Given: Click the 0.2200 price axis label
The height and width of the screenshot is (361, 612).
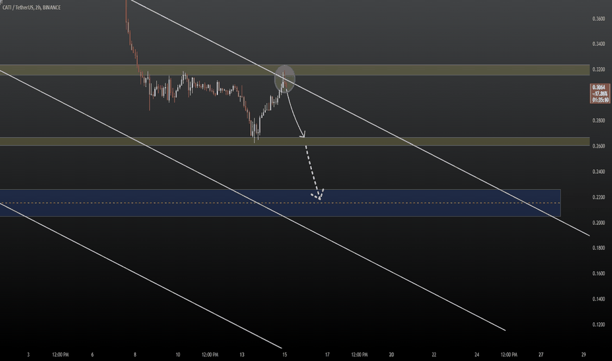Looking at the screenshot, I should pos(598,197).
